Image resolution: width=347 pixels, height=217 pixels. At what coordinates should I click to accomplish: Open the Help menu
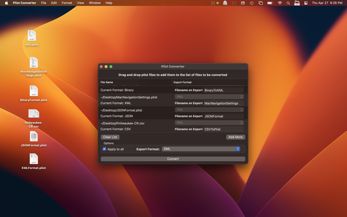[x=109, y=3]
